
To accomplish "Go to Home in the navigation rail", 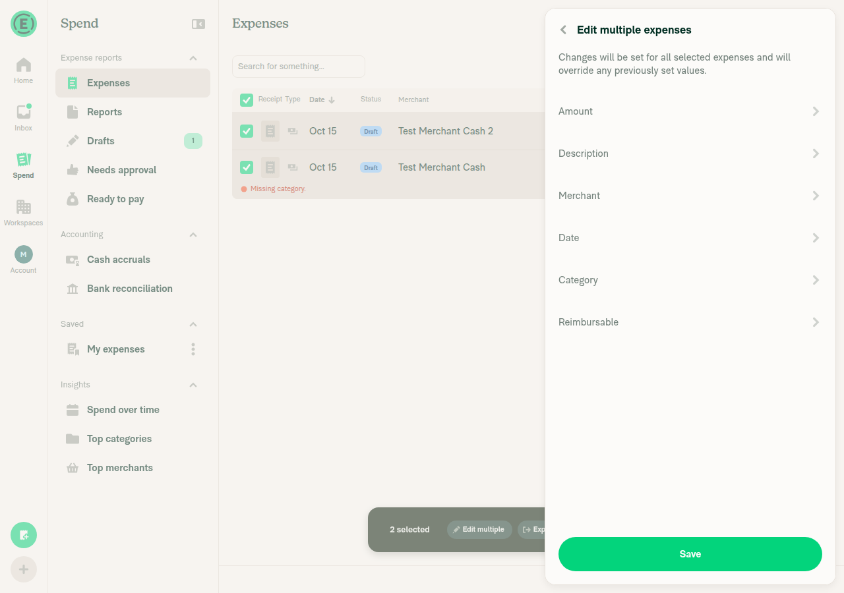I will 23,71.
